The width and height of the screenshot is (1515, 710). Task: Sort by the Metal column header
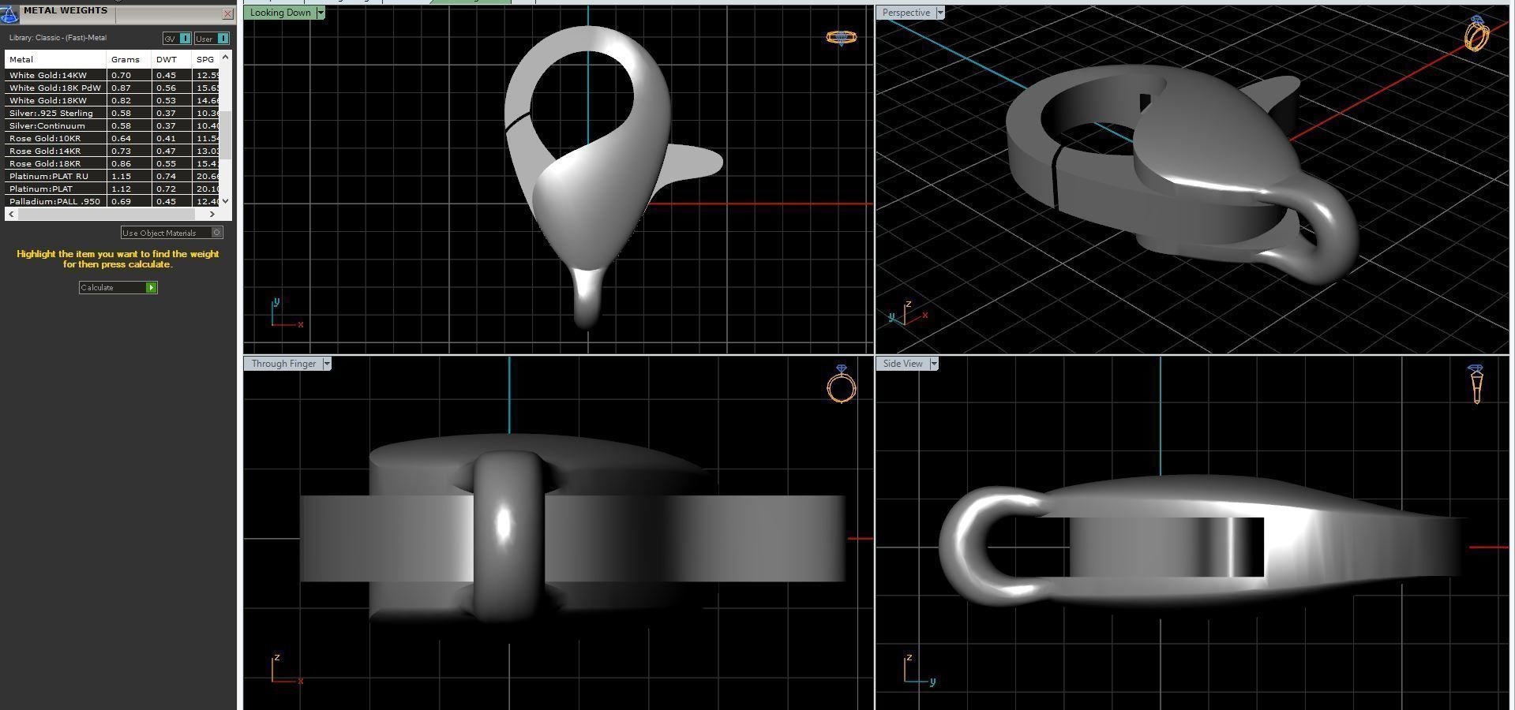pos(55,59)
